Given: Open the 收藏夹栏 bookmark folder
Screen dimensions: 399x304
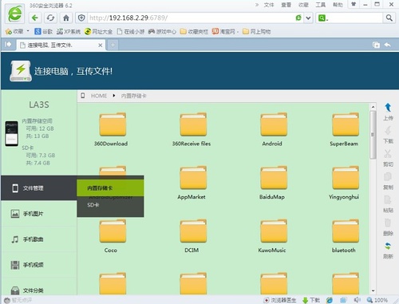Looking at the screenshot, I should [x=194, y=31].
